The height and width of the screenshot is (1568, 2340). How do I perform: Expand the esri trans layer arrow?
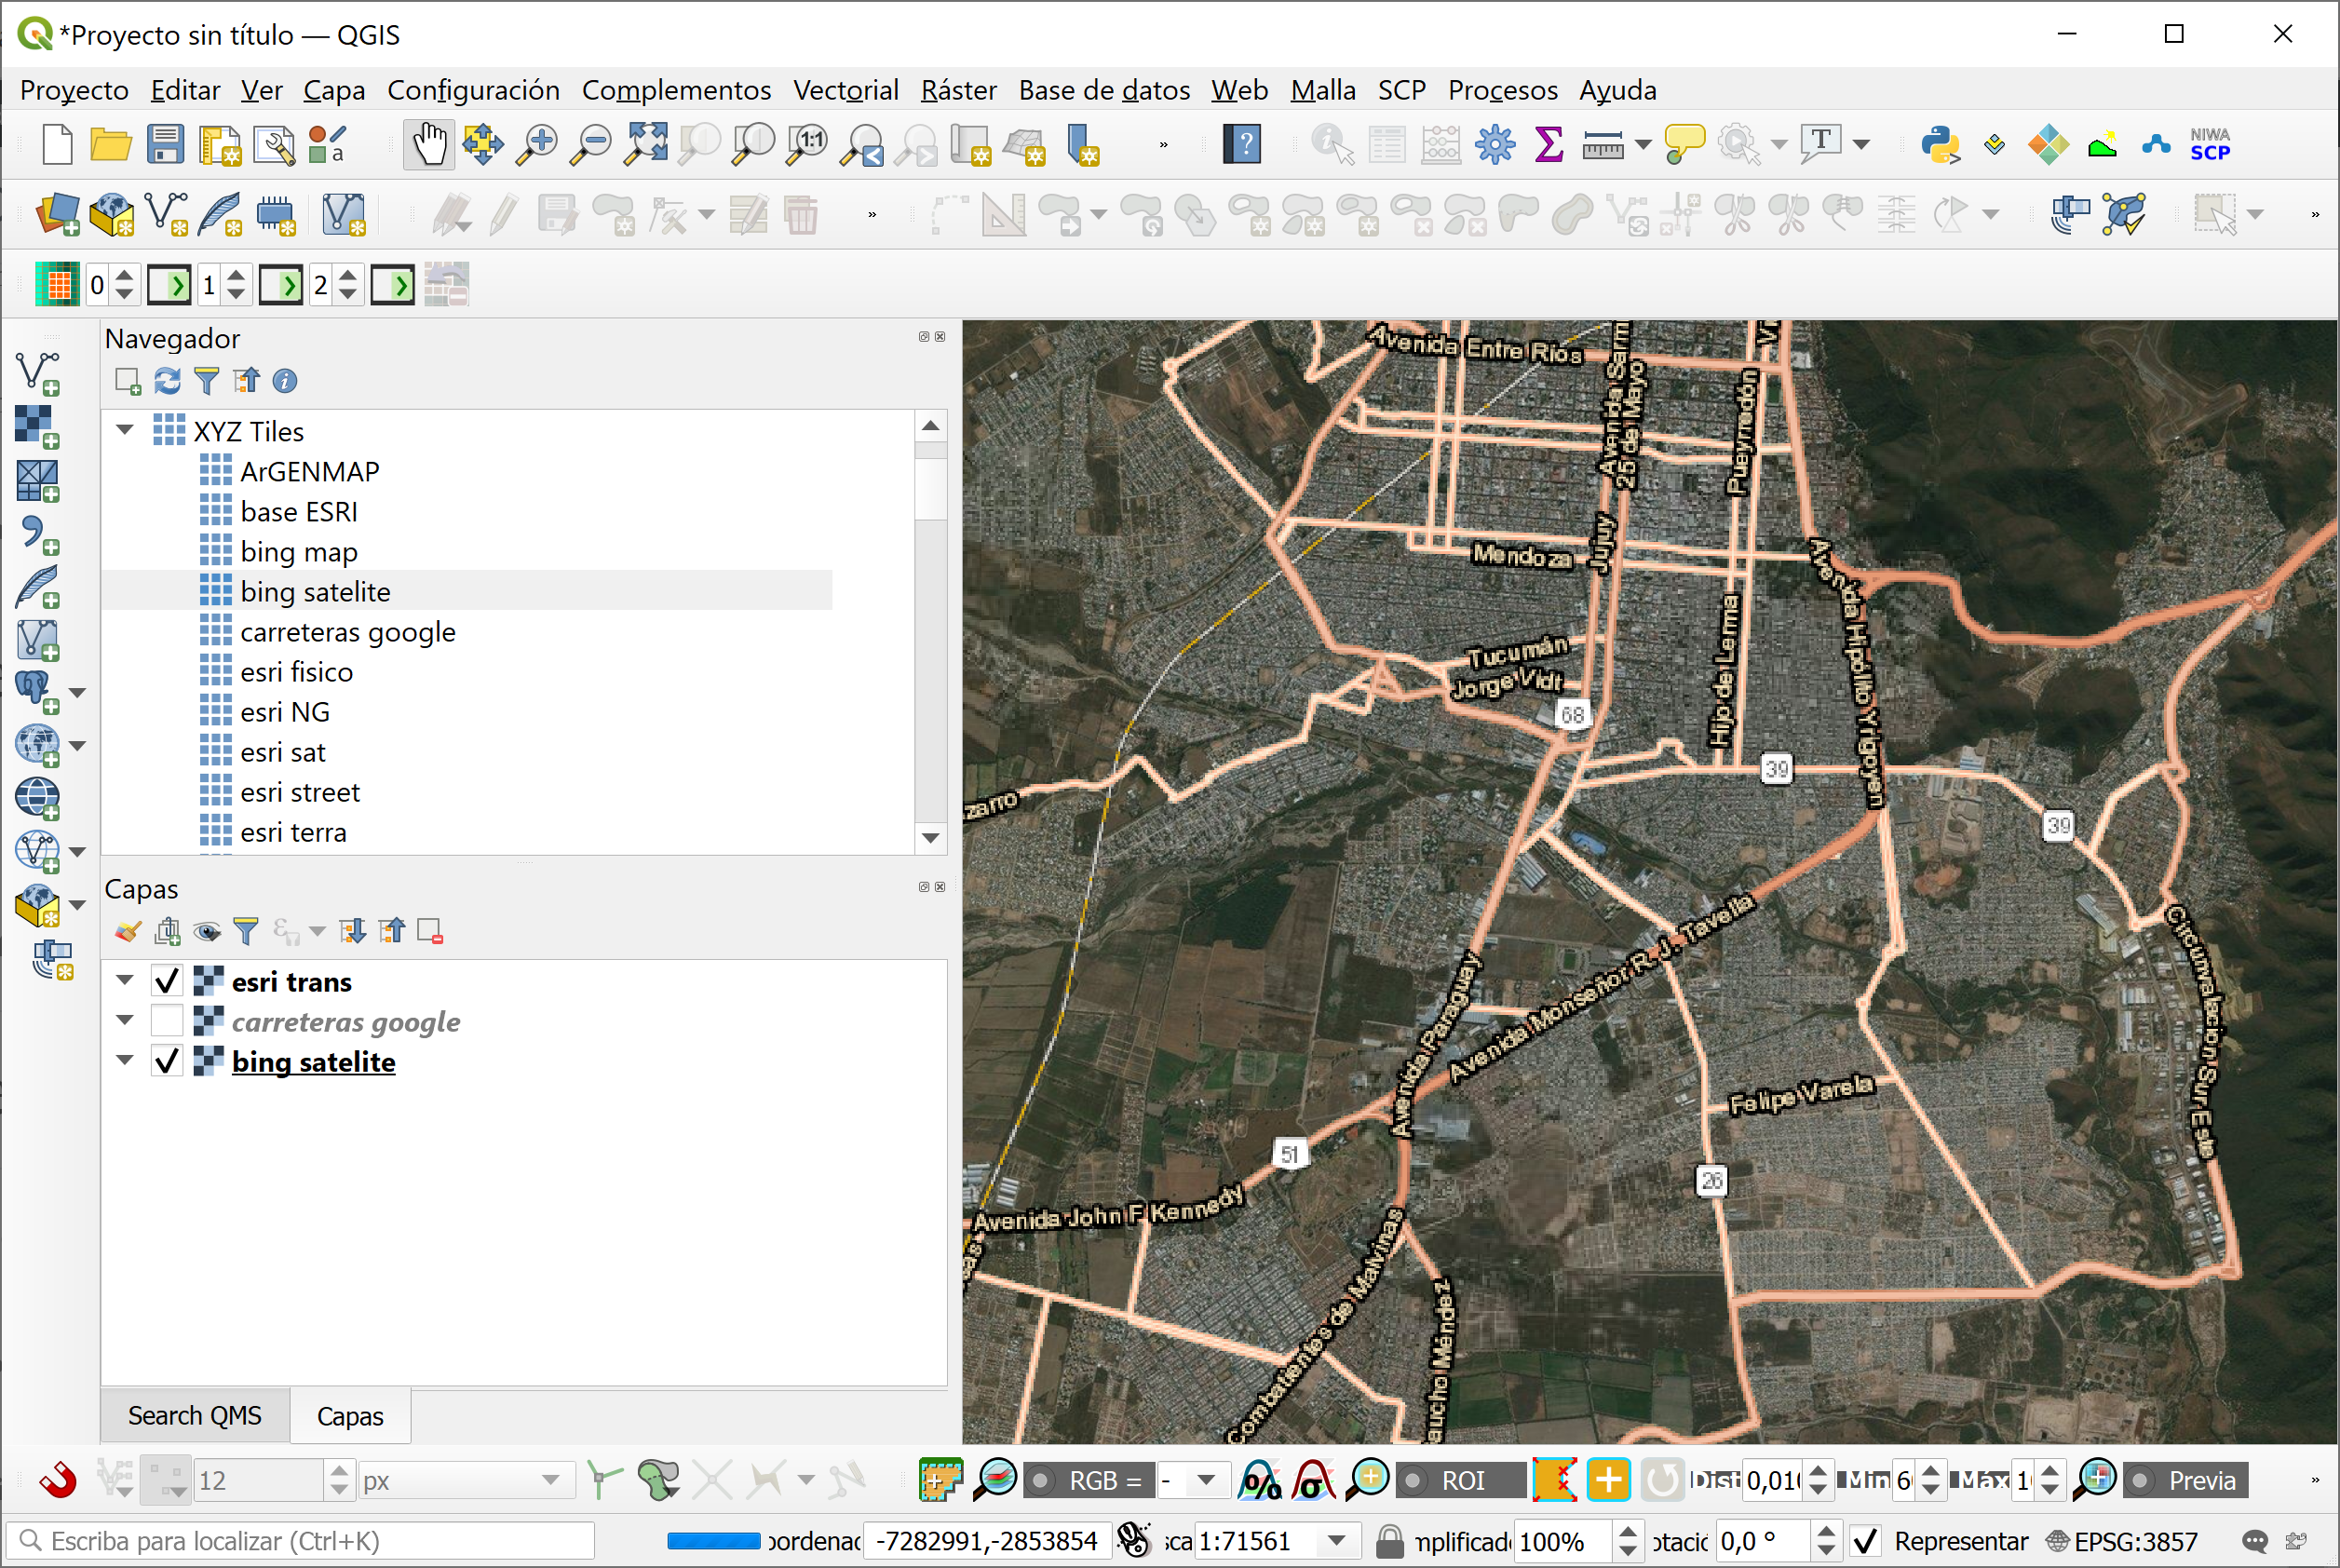[x=125, y=981]
